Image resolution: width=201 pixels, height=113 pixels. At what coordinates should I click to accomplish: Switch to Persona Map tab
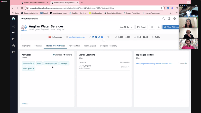tap(74, 46)
